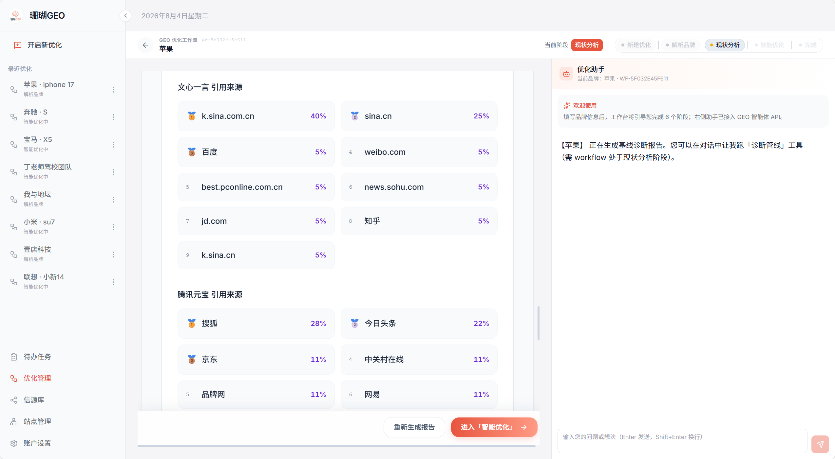Image resolution: width=835 pixels, height=459 pixels.
Task: Select the 完成 stage step
Action: (807, 45)
